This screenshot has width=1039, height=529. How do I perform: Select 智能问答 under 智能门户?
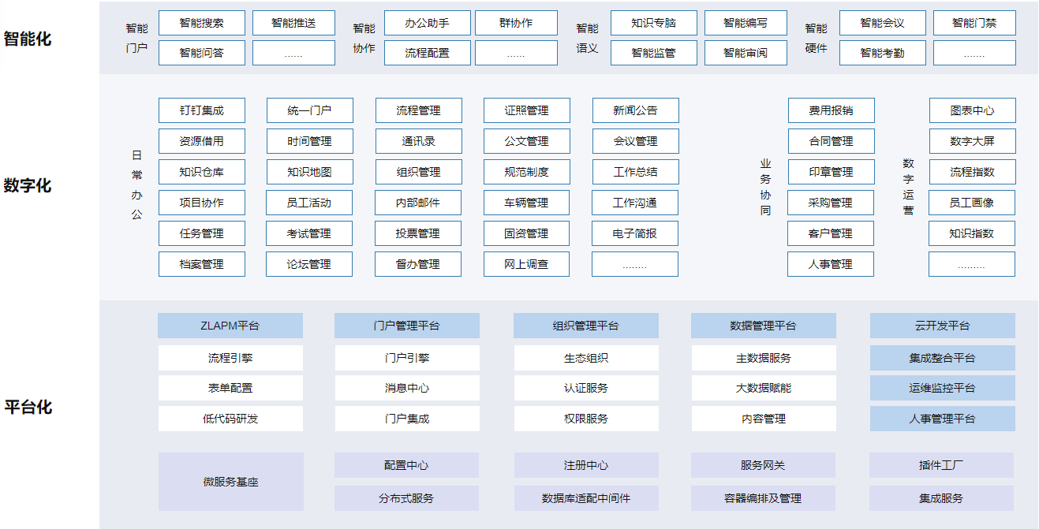[x=201, y=53]
